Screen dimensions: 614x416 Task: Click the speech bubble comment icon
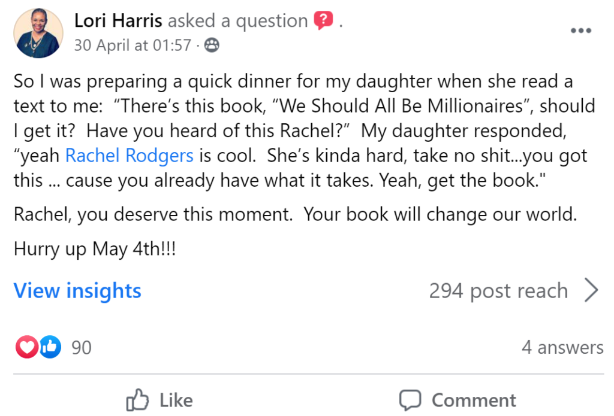click(x=411, y=399)
